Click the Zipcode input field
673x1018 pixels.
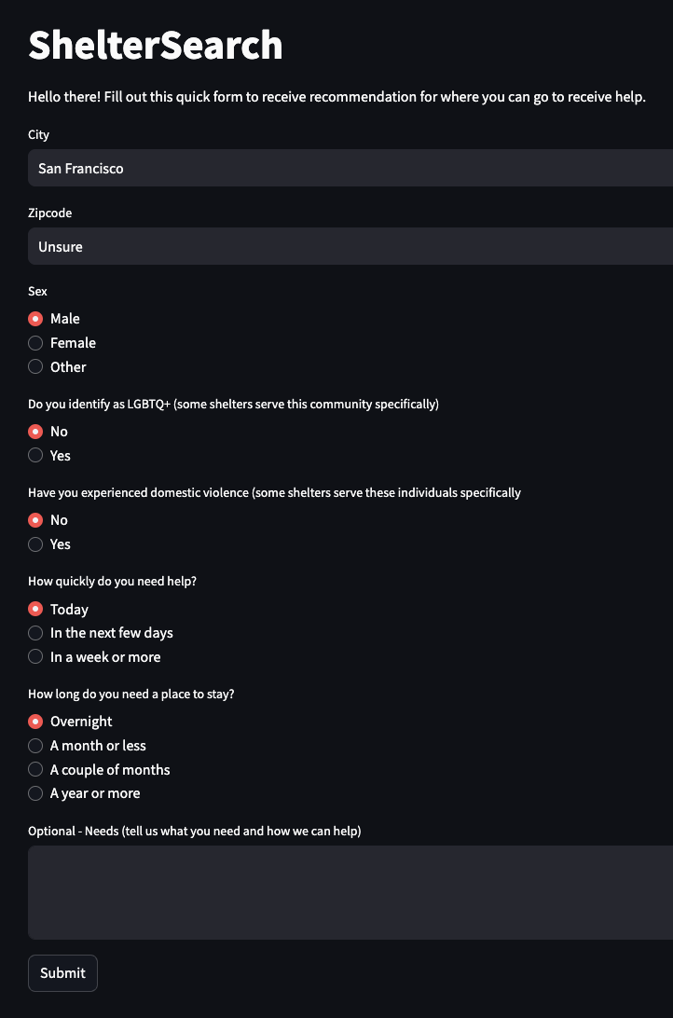(x=350, y=247)
